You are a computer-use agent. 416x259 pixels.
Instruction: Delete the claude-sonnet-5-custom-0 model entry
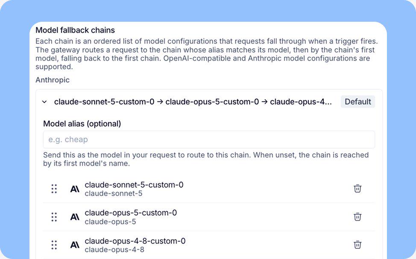pyautogui.click(x=357, y=189)
